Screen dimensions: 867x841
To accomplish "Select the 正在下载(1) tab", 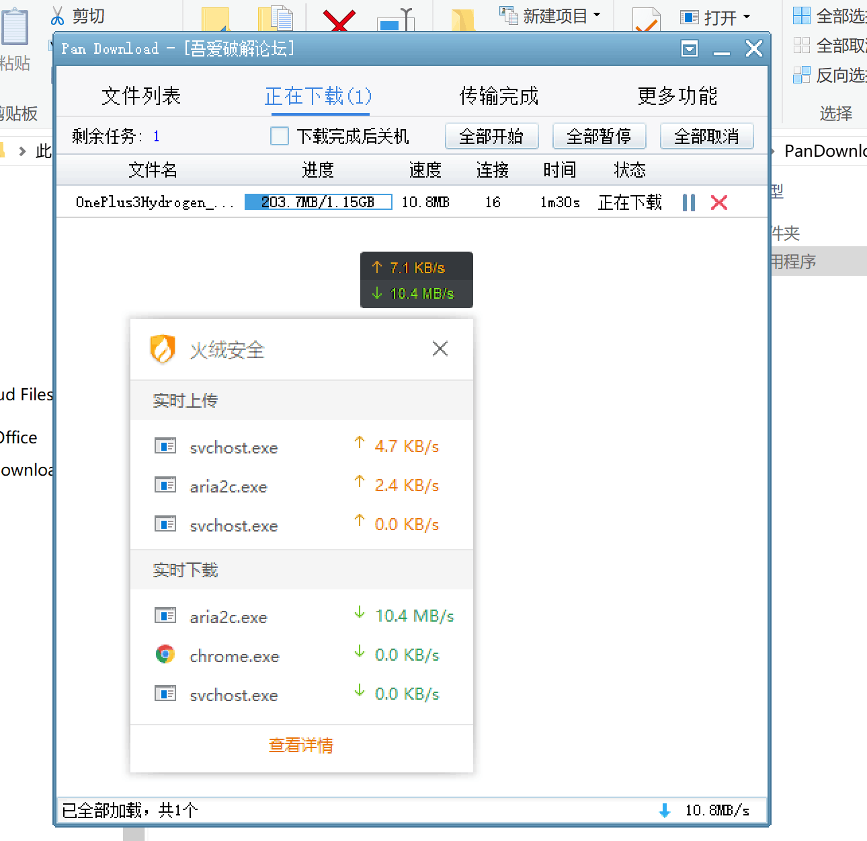I will click(318, 96).
